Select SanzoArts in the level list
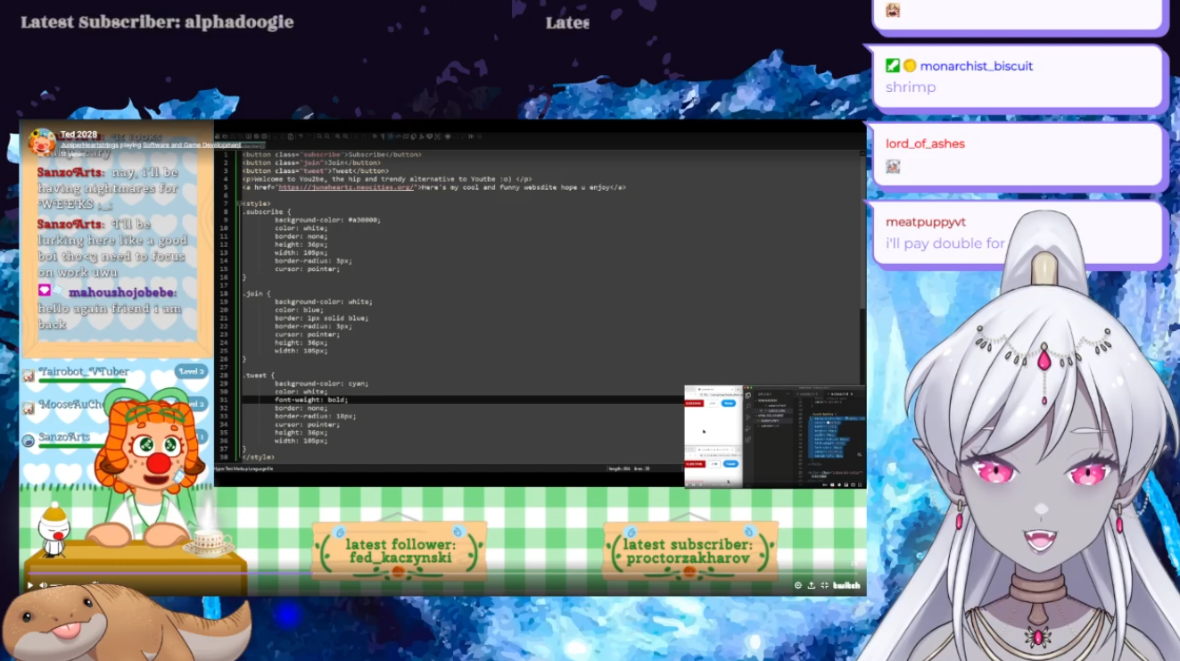Screen dimensions: 1180x661 point(64,437)
